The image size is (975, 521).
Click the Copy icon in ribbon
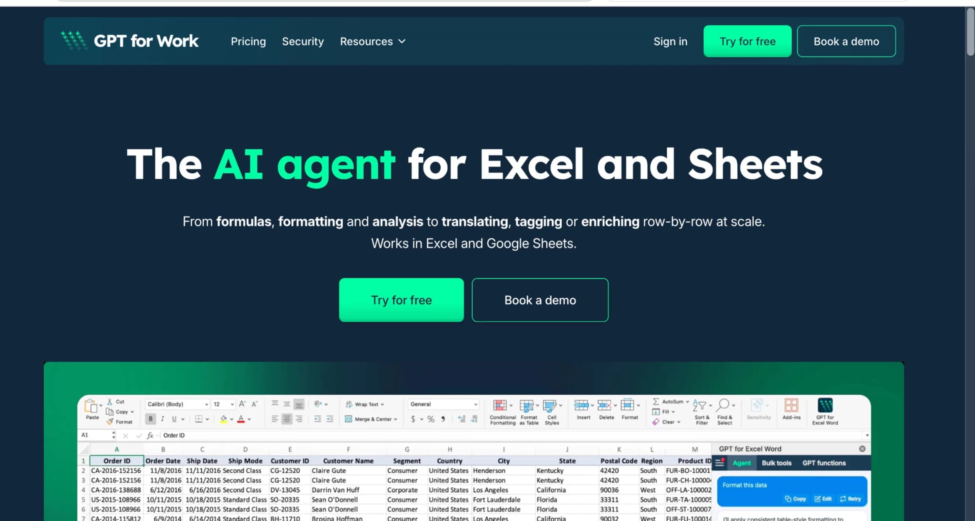[110, 412]
